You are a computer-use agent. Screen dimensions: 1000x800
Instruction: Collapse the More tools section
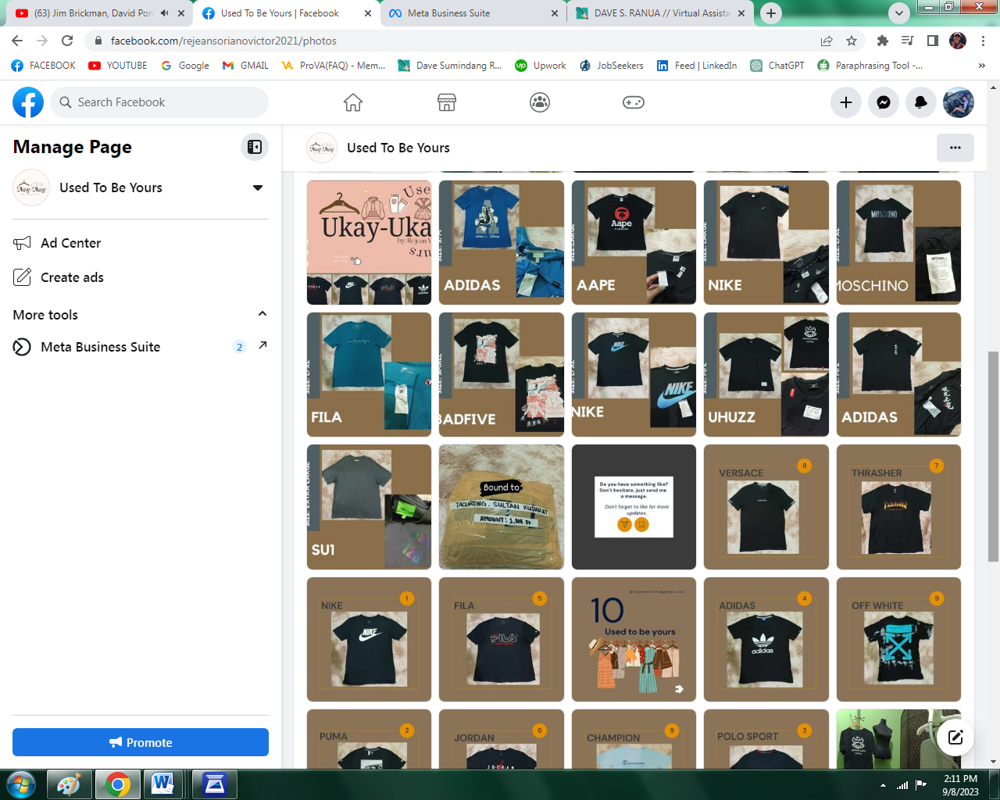click(x=262, y=314)
